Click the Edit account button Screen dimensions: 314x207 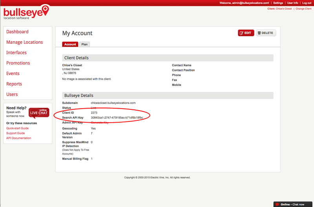(x=246, y=33)
